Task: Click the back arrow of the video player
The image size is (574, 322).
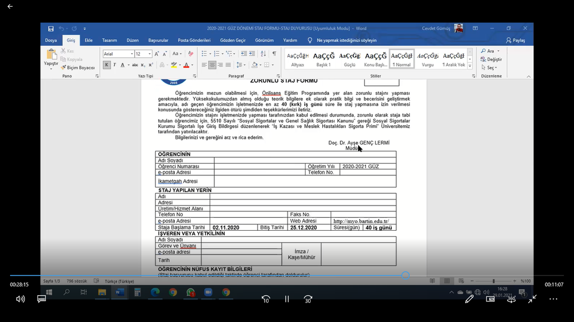Action: tap(10, 6)
